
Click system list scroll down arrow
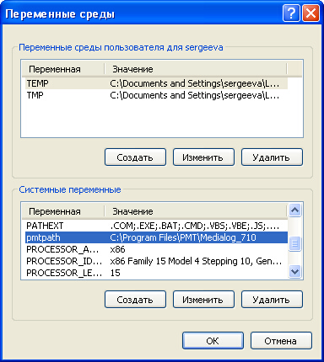pyautogui.click(x=294, y=272)
